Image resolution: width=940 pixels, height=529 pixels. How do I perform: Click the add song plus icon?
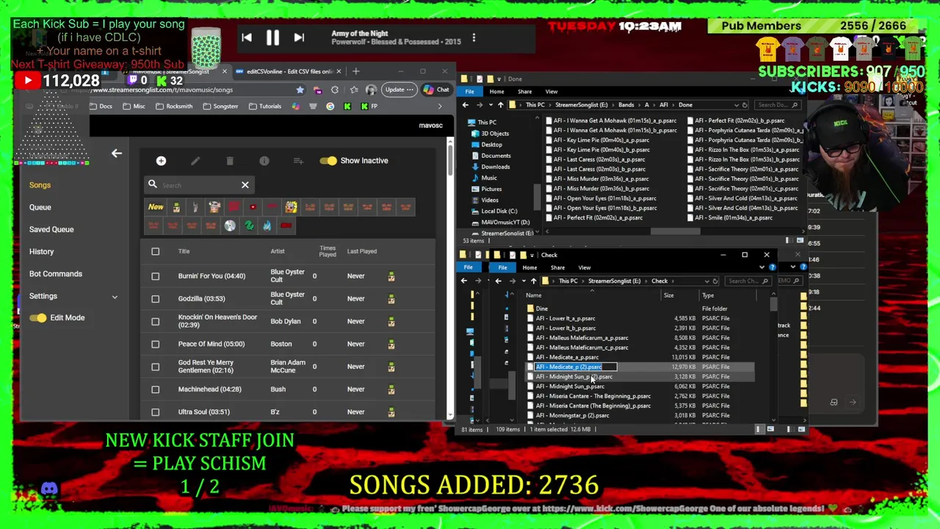(161, 161)
